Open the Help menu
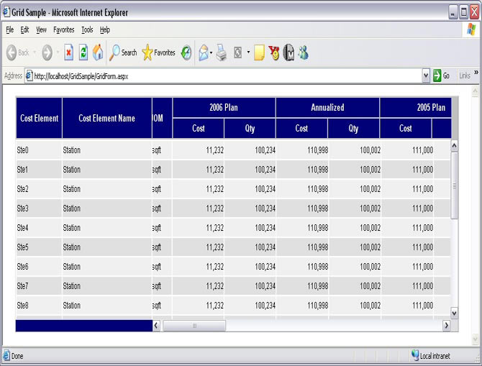The width and height of the screenshot is (482, 366). 105,29
